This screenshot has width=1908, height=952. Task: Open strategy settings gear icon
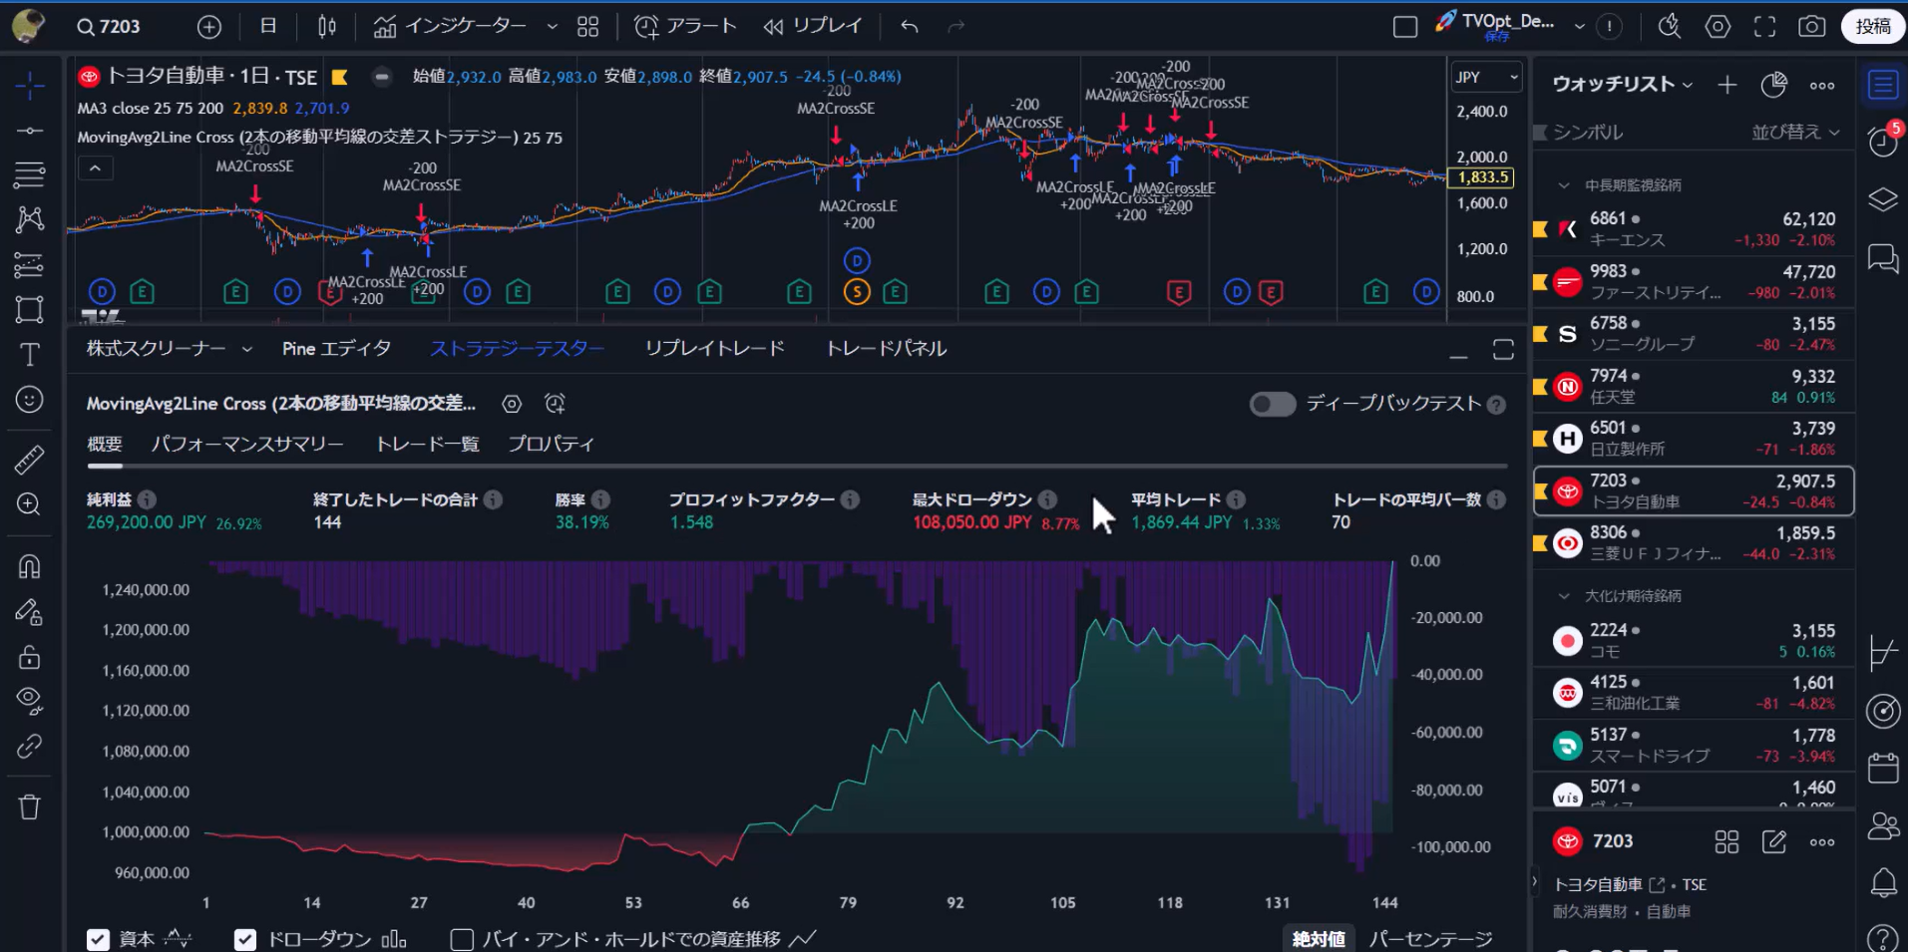click(512, 404)
